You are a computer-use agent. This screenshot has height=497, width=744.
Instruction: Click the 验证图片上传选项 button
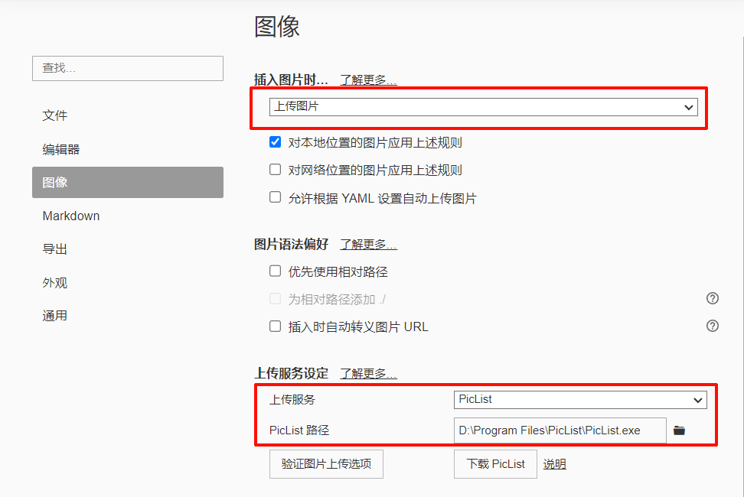326,464
